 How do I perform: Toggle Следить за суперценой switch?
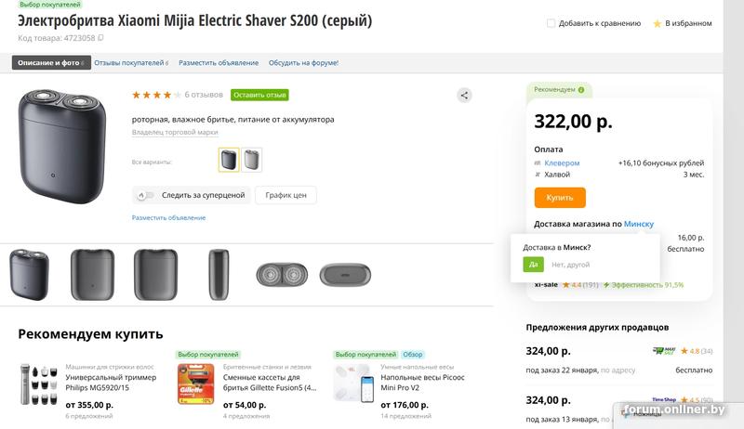(145, 195)
